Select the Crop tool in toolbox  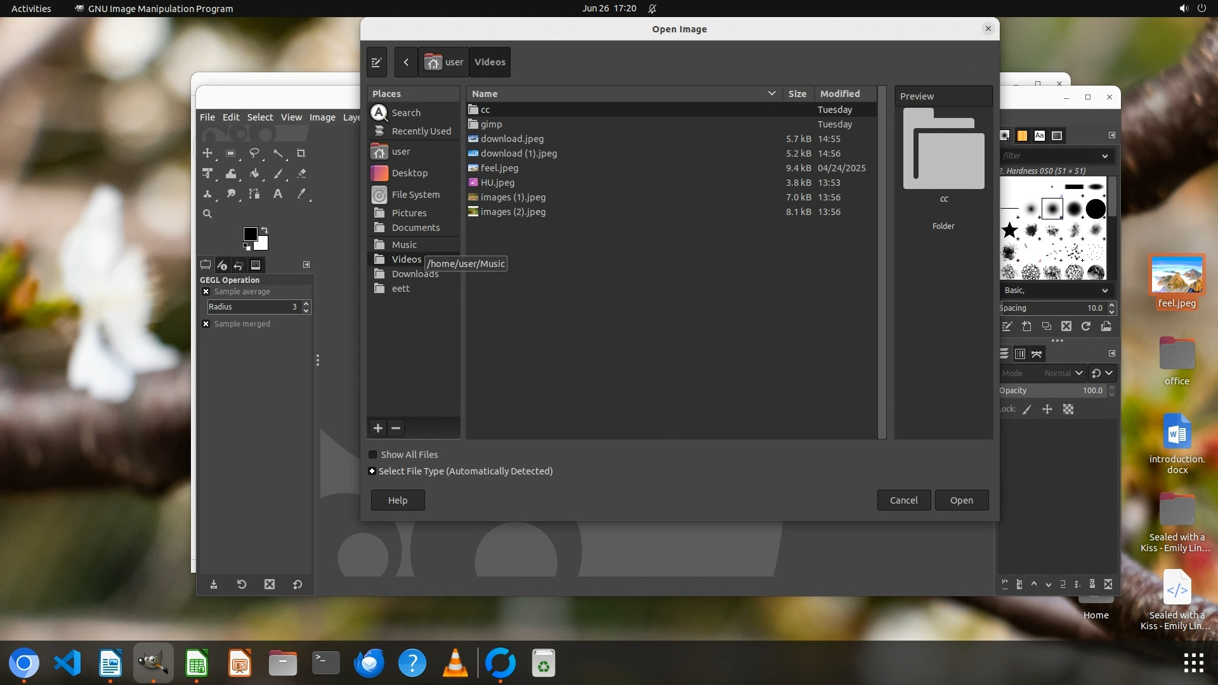click(301, 153)
